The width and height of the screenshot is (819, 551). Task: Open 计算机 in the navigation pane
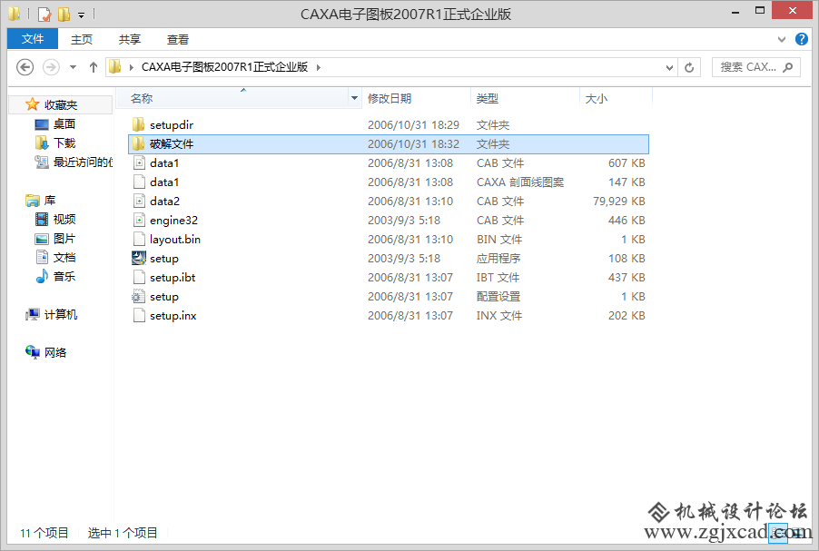pos(61,314)
